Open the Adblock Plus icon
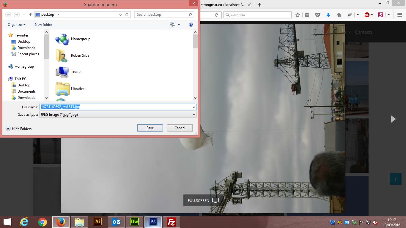The height and width of the screenshot is (228, 406). [x=367, y=15]
